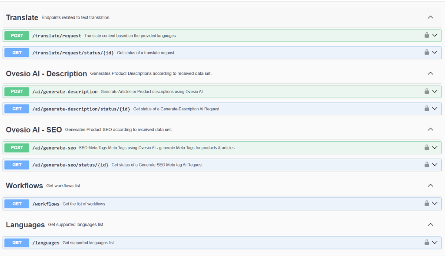Expand the POST /translate/request endpoint chevron
The width and height of the screenshot is (445, 256).
pyautogui.click(x=435, y=35)
